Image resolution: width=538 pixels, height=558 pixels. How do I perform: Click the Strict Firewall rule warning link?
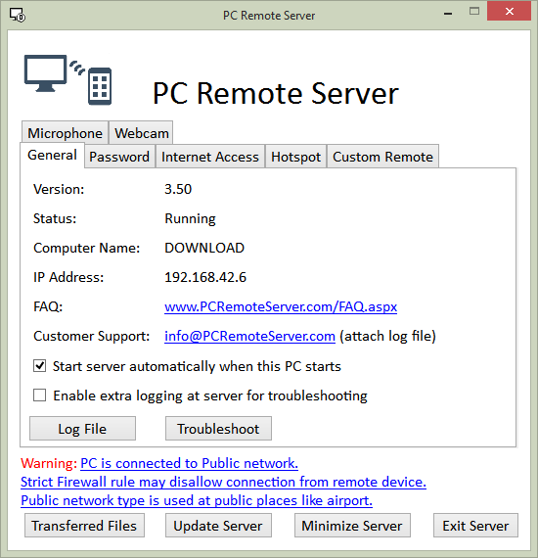tap(223, 482)
